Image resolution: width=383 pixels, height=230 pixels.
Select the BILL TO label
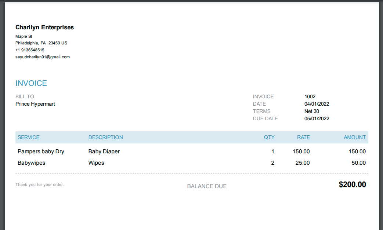pyautogui.click(x=25, y=96)
